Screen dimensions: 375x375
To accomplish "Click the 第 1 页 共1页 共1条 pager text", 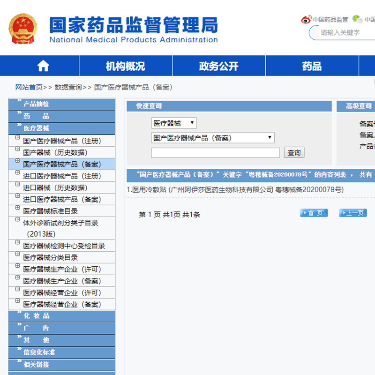I will click(169, 215).
